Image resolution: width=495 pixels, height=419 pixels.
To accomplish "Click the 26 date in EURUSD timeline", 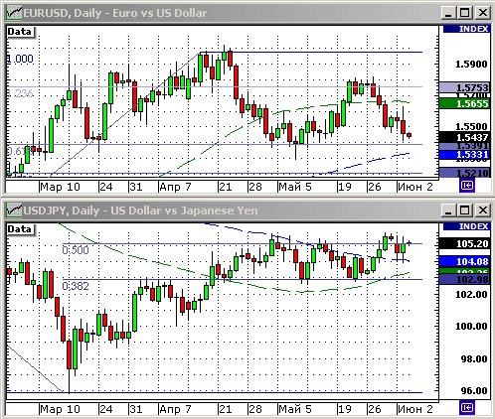I will point(375,187).
